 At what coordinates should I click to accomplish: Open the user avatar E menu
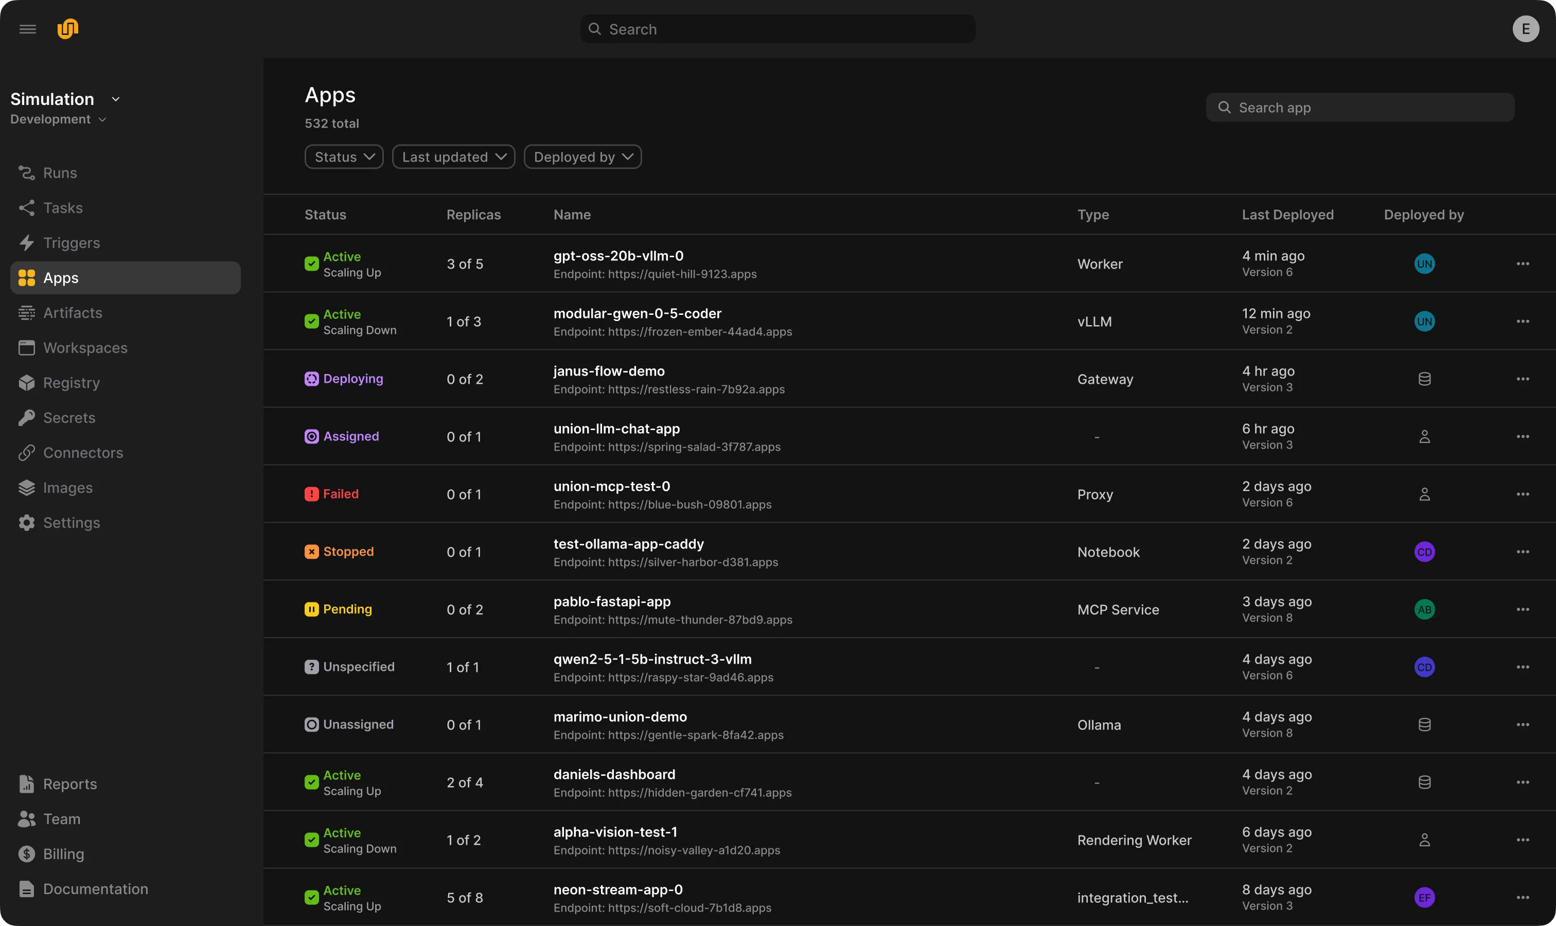[1525, 29]
